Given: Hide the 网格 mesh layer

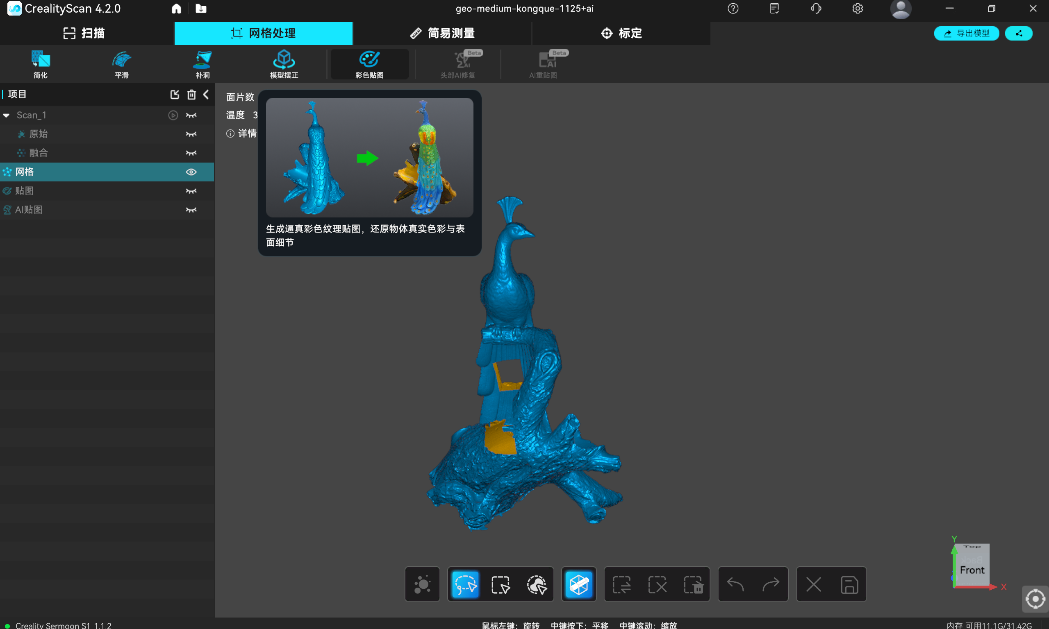Looking at the screenshot, I should tap(191, 172).
